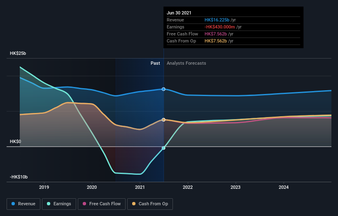Toggle the Earnings legend button
This screenshot has height=216, width=338.
tap(59, 204)
